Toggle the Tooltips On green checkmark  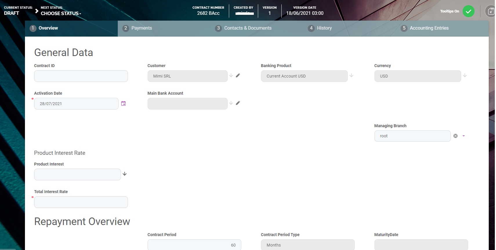coord(468,11)
